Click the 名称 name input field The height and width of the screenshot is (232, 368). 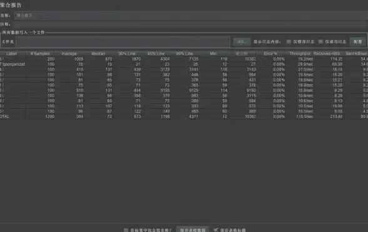tap(190, 16)
